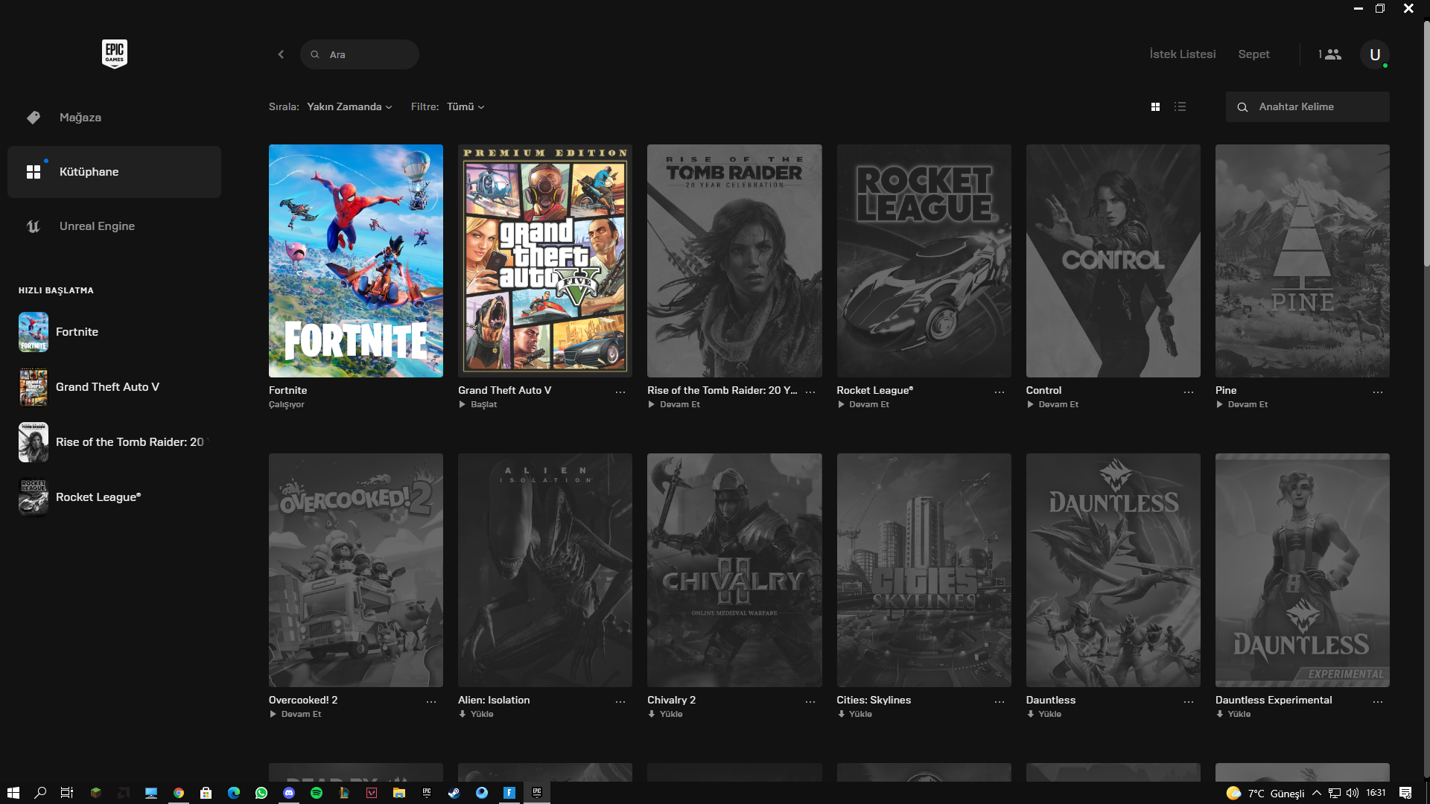Open Discord from the taskbar

289,793
